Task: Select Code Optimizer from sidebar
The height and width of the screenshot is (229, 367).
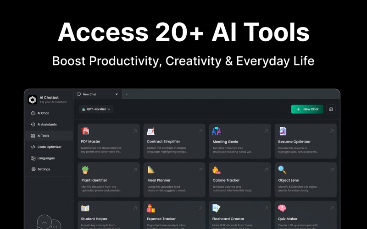Action: coord(49,147)
